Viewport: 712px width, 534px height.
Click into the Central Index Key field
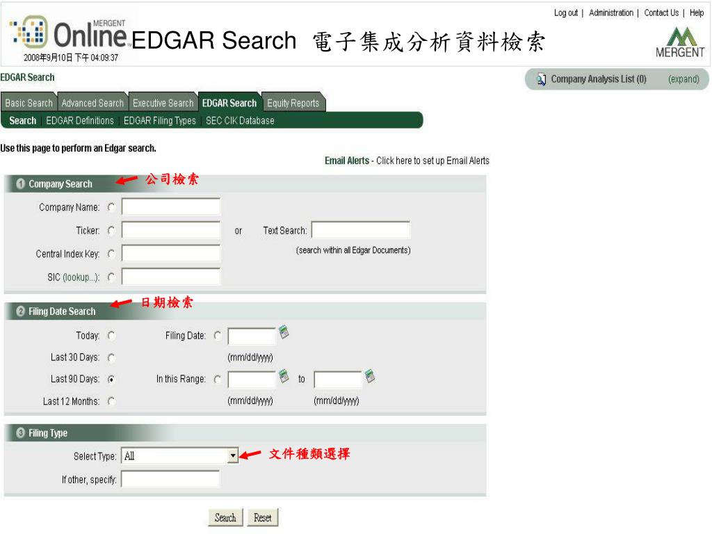(171, 253)
